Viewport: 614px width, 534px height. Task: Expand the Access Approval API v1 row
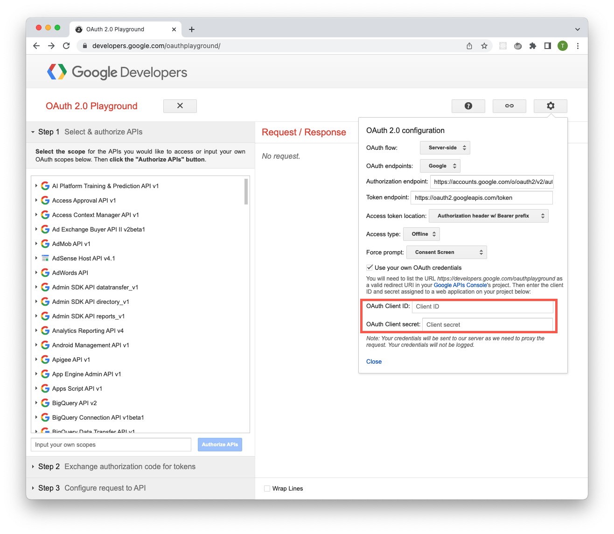36,200
